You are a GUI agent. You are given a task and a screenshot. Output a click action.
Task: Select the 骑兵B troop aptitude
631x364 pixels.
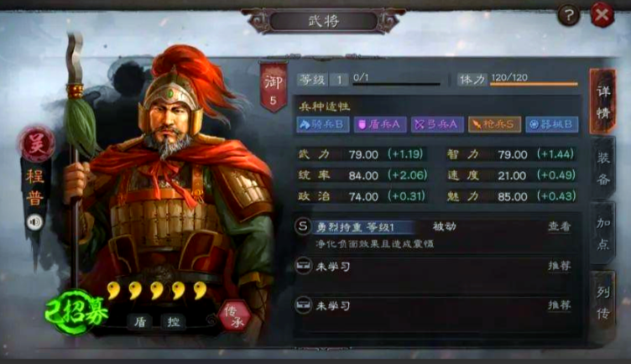[323, 125]
